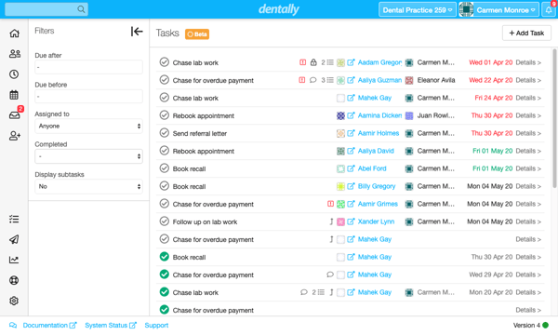Open the Assigned to dropdown showing Anyone

click(88, 126)
